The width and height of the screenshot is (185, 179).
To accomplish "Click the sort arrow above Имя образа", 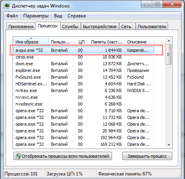I will (x=31, y=38).
